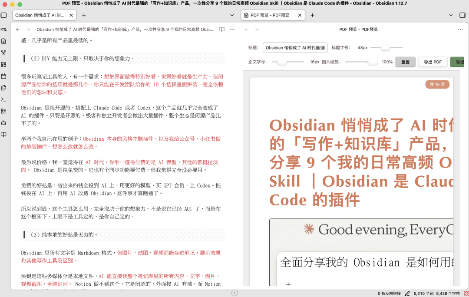Go forward in the note pane

point(28,30)
